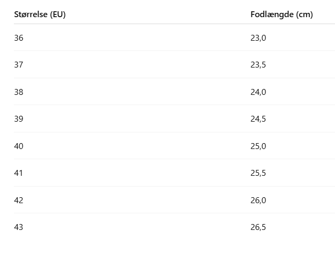
Task: Select the 25,0 foot length value
Action: tap(258, 146)
